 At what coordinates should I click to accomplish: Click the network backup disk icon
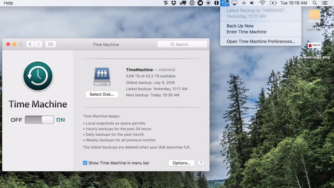(x=102, y=76)
